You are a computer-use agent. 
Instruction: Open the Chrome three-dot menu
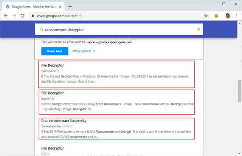click(236, 16)
